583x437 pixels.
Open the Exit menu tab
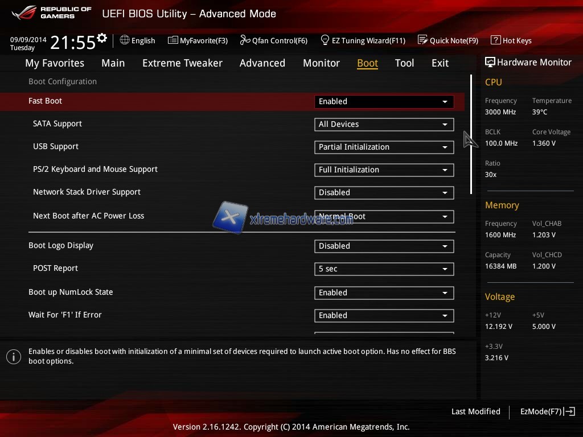[440, 63]
